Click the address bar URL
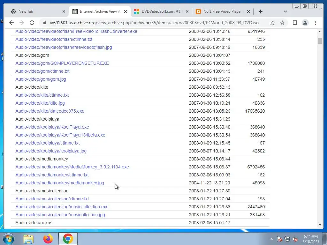 click(154, 23)
